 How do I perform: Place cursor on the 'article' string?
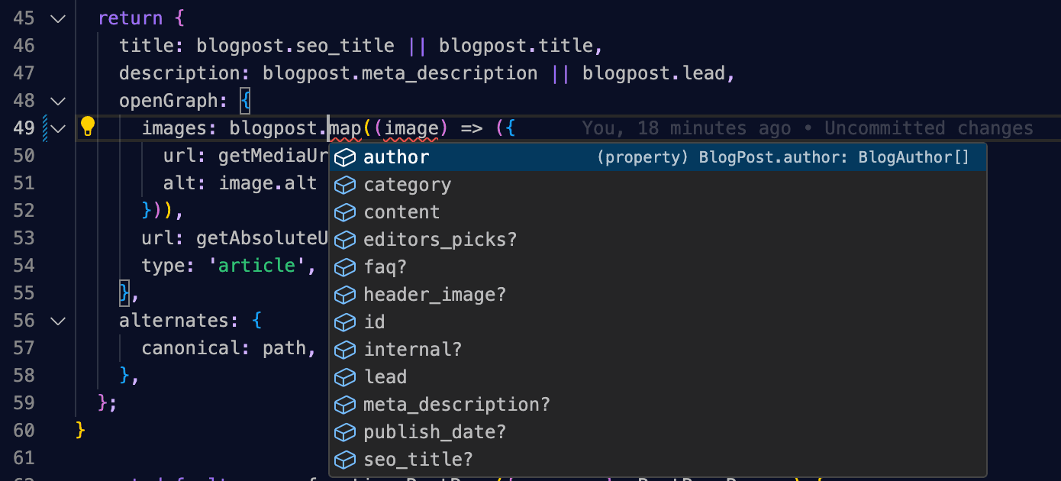(x=256, y=266)
